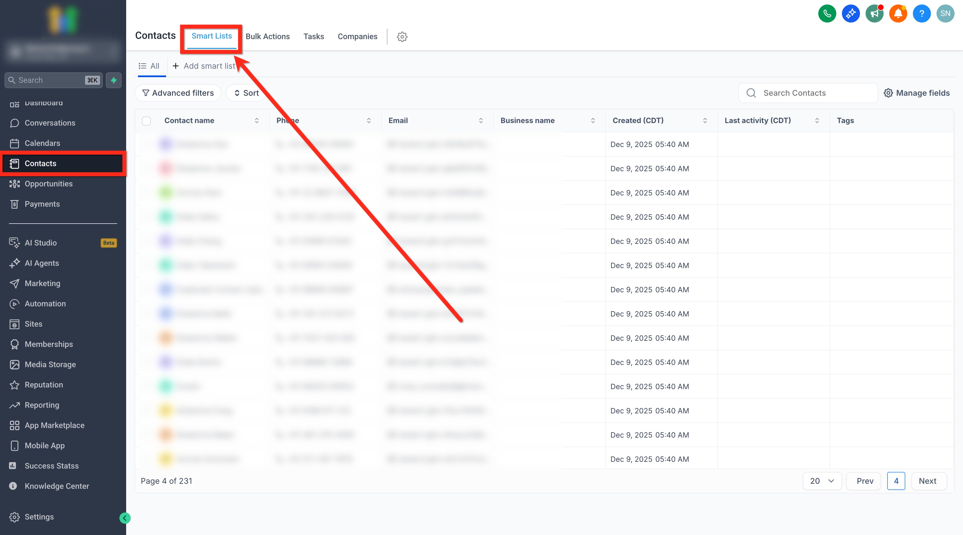The height and width of the screenshot is (535, 963).
Task: Toggle the select-all contacts checkbox
Action: coord(146,121)
